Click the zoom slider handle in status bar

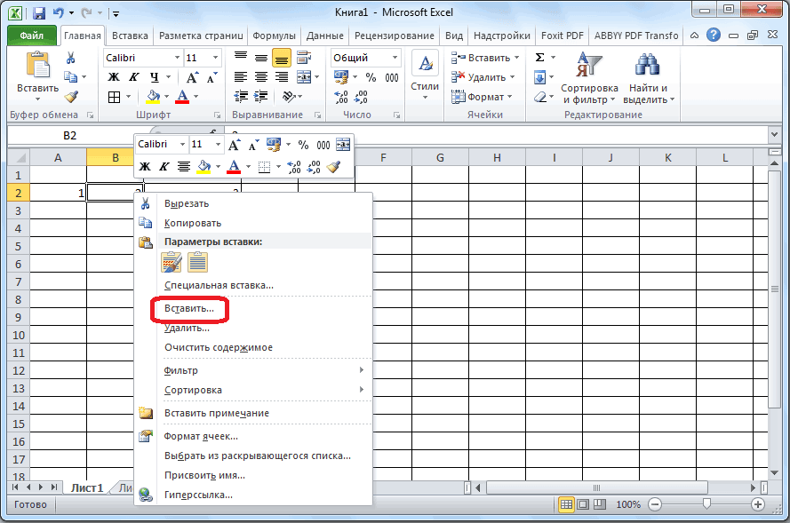(706, 504)
